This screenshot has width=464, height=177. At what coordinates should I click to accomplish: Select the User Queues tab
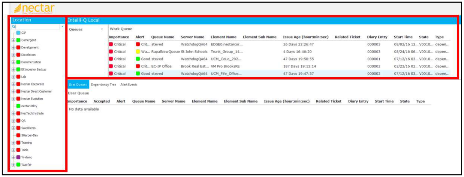coord(78,85)
